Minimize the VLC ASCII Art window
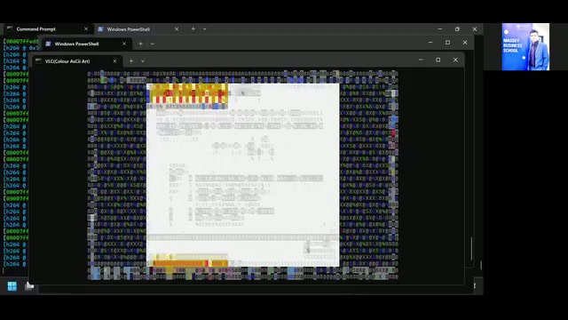 [x=421, y=60]
